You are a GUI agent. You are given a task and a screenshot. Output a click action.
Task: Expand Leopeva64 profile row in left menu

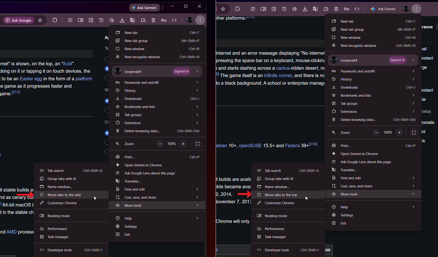click(157, 71)
